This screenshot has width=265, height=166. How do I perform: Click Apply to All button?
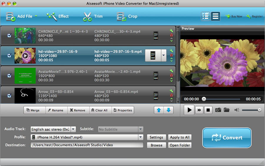[x=180, y=137]
